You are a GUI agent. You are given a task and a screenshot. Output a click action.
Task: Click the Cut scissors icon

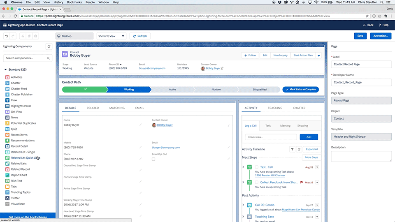click(23, 36)
